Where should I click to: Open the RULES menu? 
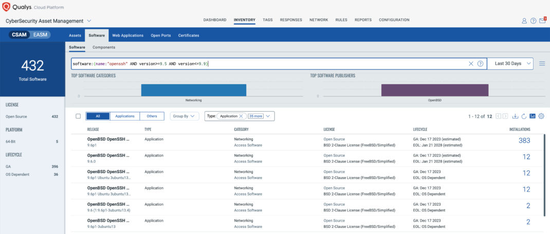point(341,20)
